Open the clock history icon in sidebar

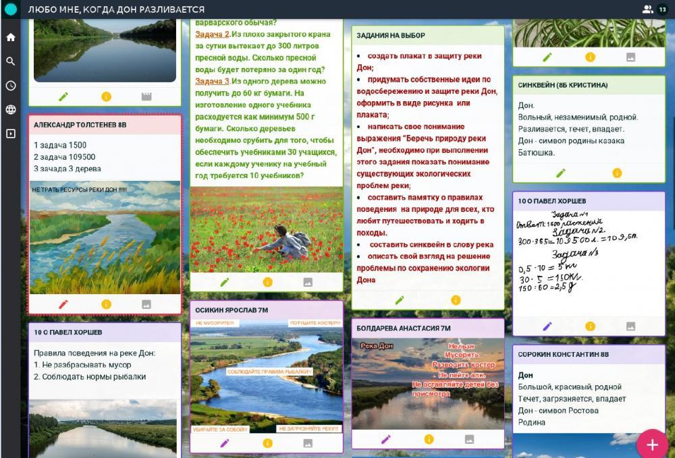tap(11, 86)
